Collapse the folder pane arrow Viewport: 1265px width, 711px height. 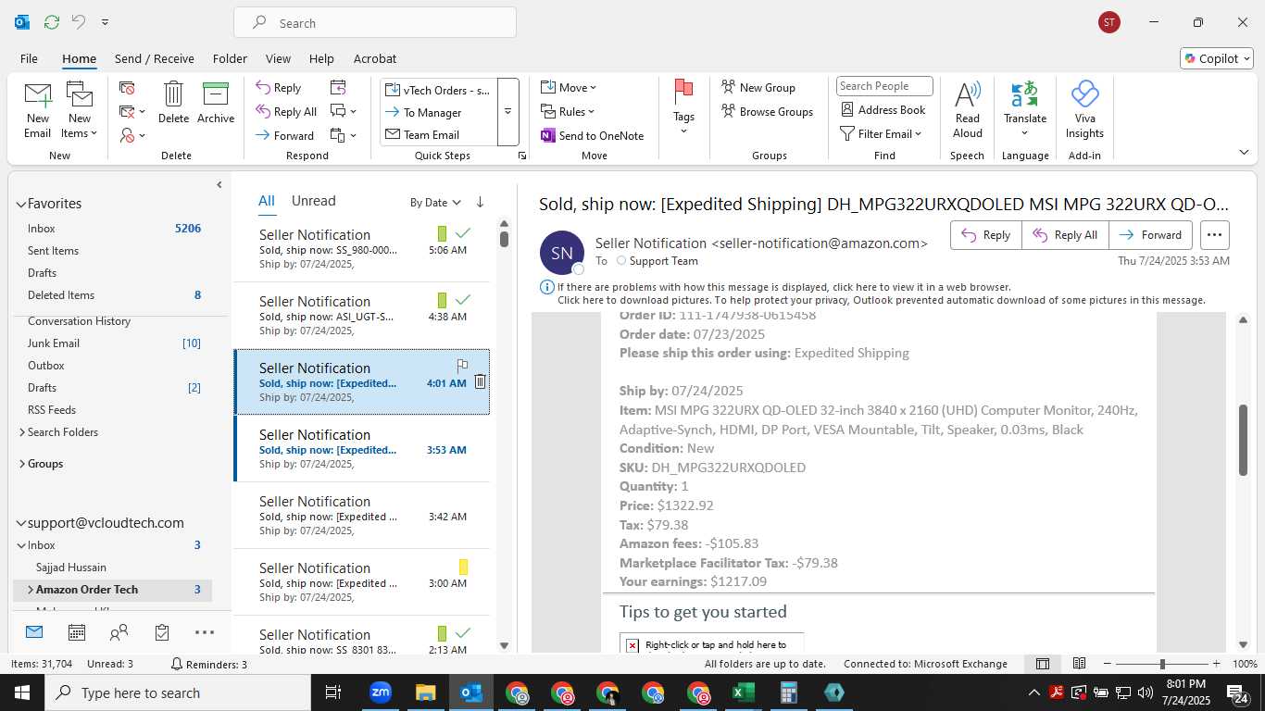pos(219,184)
